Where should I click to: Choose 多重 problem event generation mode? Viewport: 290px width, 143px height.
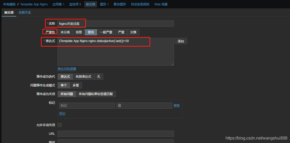pos(76,85)
